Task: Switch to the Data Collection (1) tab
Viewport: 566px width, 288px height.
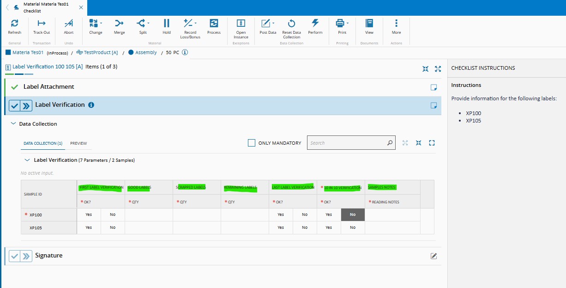Action: coord(43,143)
